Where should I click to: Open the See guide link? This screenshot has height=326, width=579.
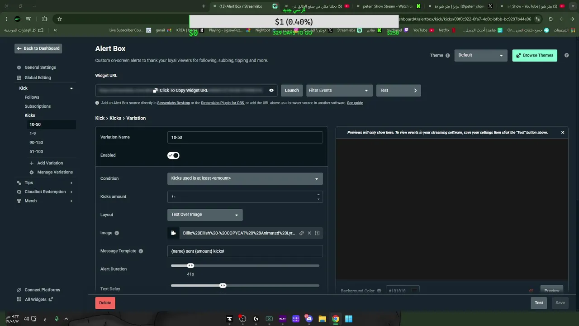tap(355, 103)
